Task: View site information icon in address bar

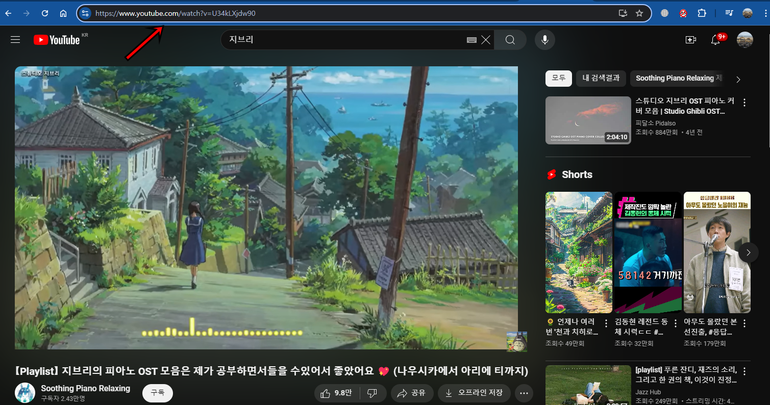Action: 85,13
